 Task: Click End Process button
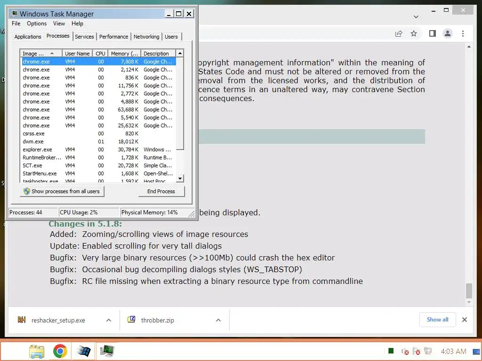[161, 191]
